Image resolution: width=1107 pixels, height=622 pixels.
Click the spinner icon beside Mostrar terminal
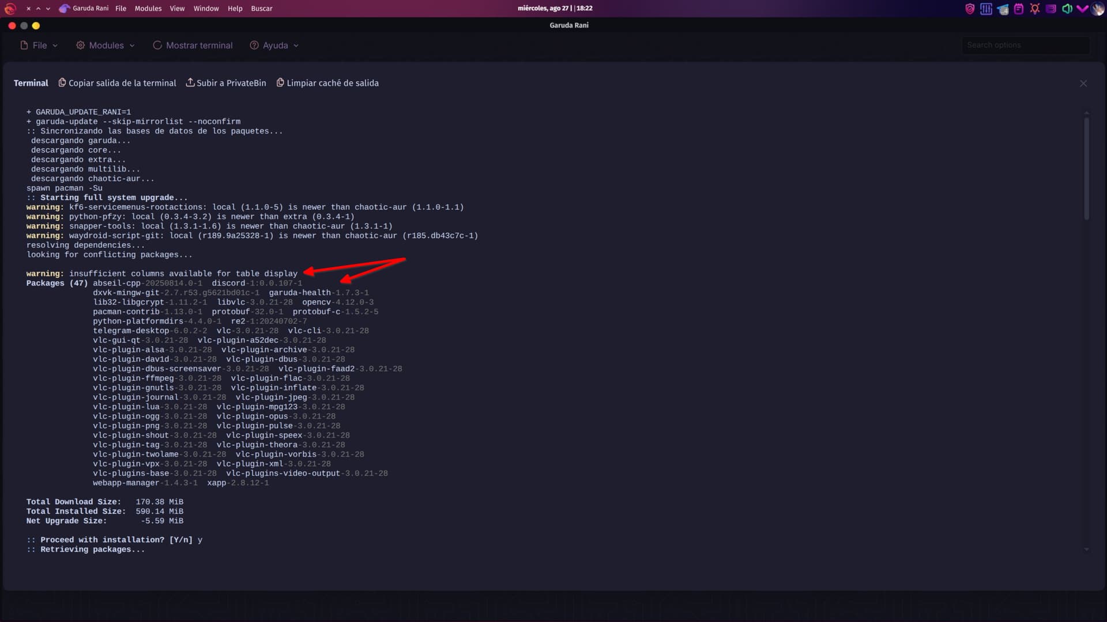157,45
